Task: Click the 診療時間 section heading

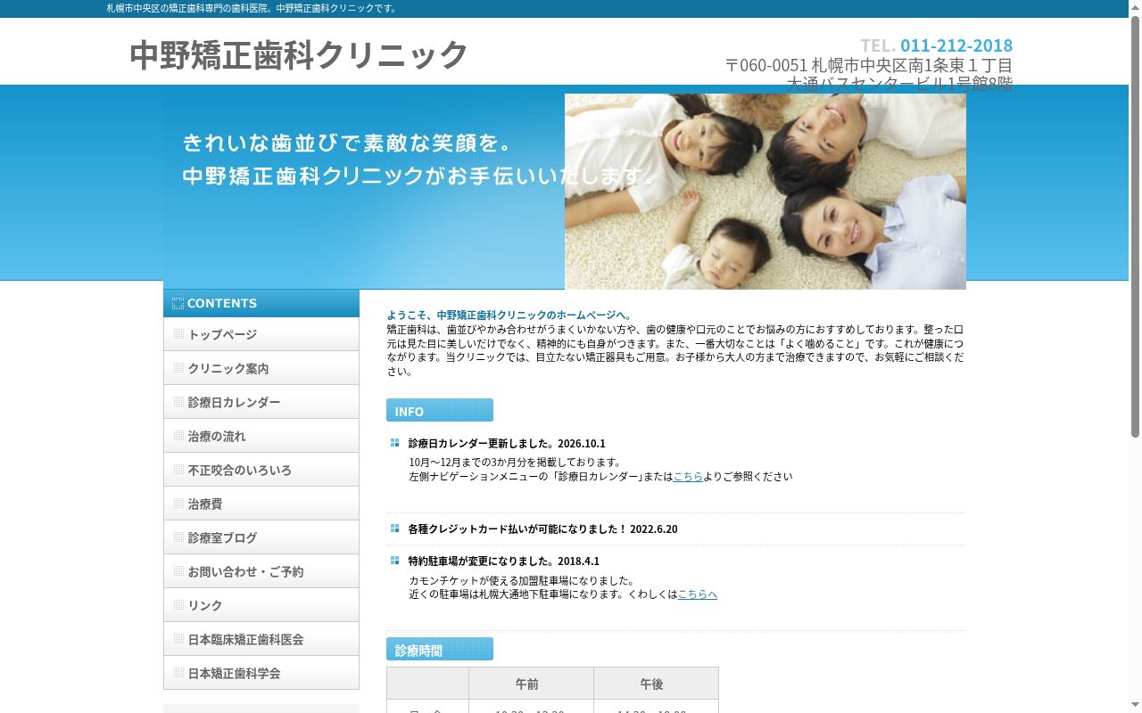Action: 440,649
